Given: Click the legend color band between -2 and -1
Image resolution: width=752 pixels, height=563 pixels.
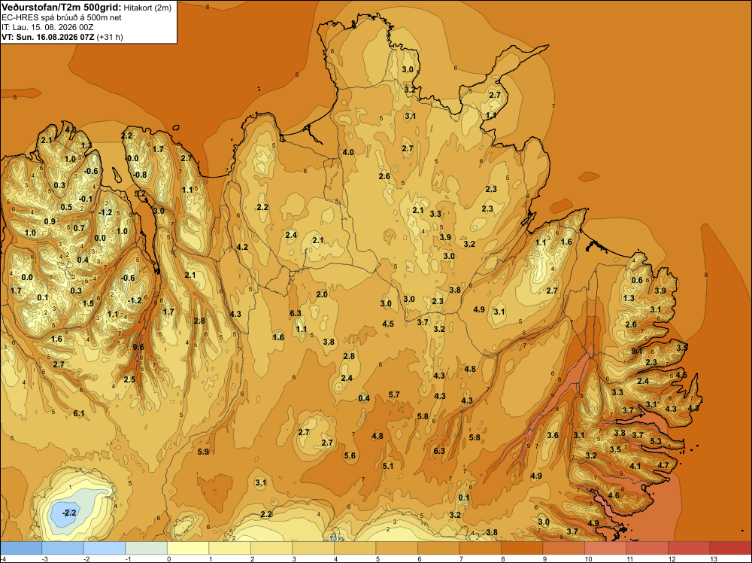Looking at the screenshot, I should point(105,548).
